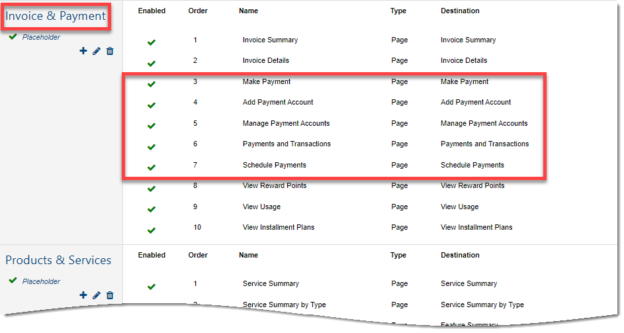Toggle enabled checkmark for Make Payment row
Viewport: 624px width, 333px height.
coord(152,84)
